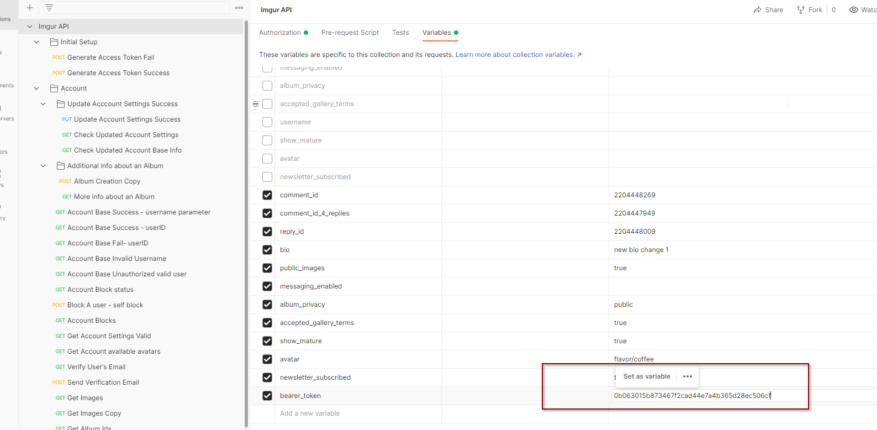Uncheck the album_privacy checkbox with value public

[267, 305]
